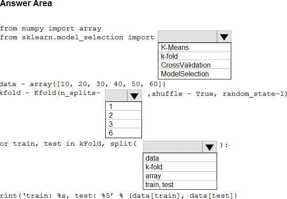Open the split argument dropdown arrow
The height and width of the screenshot is (199, 287).
tap(209, 147)
